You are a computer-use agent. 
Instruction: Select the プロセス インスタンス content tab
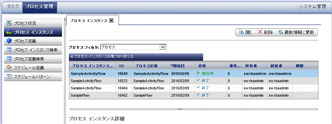click(x=92, y=20)
